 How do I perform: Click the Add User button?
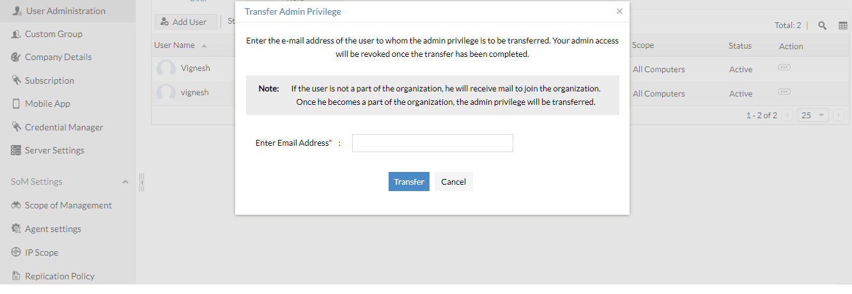click(x=185, y=22)
